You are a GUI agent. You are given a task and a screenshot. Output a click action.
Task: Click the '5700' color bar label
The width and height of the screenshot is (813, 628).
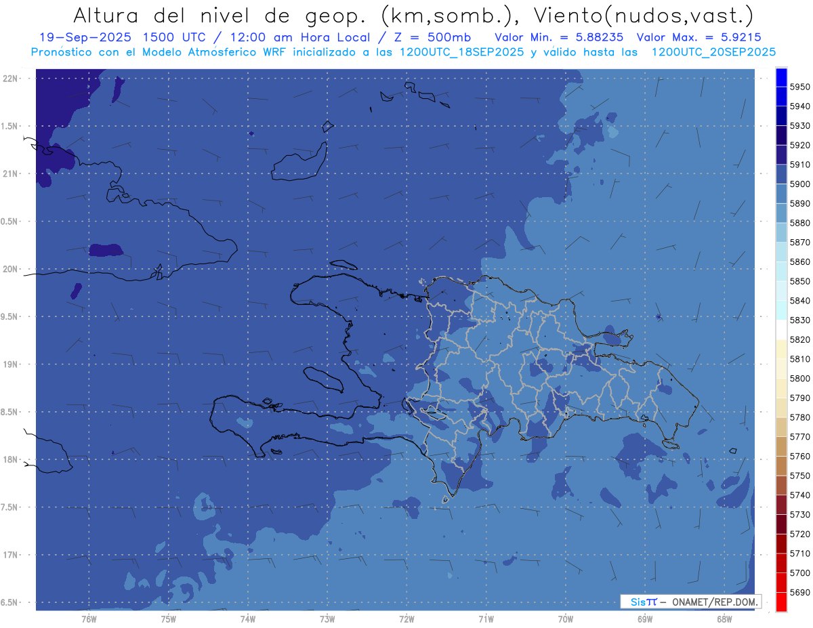pos(800,573)
